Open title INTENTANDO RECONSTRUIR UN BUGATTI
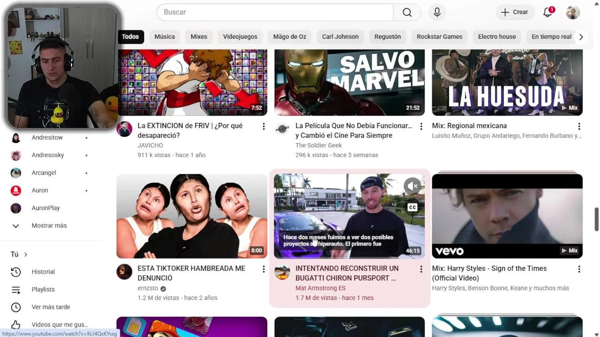 (347, 273)
